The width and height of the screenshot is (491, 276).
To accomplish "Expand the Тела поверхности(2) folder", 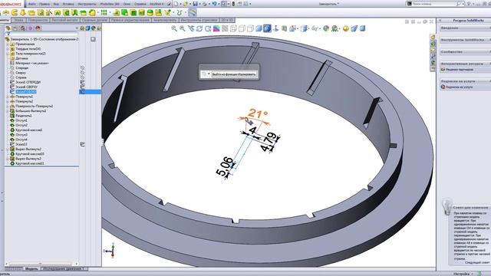I will (x=8, y=54).
